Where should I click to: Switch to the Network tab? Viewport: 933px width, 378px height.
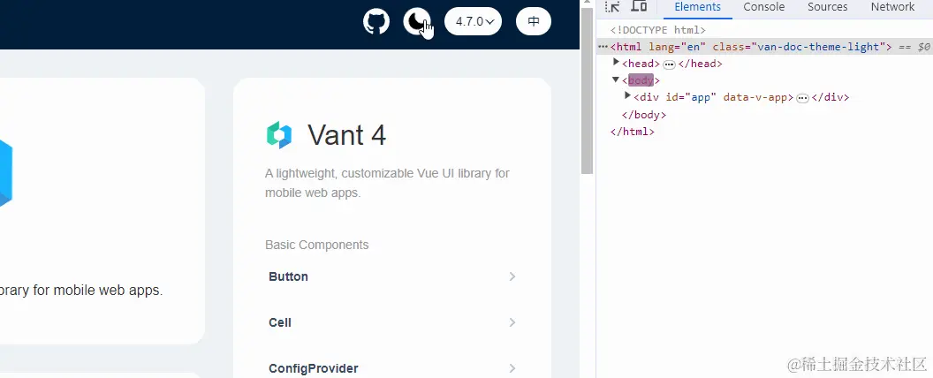[892, 7]
